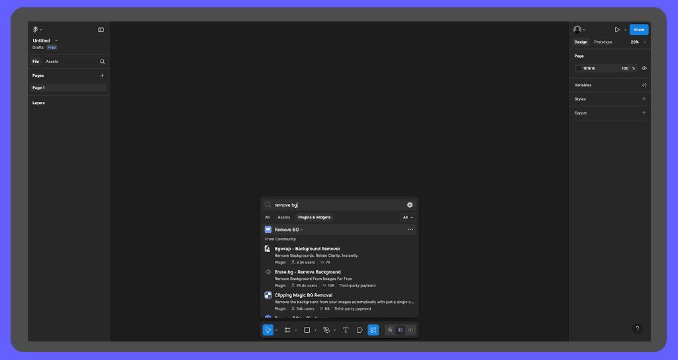The width and height of the screenshot is (678, 360).
Task: Expand the Untitled file name dropdown
Action: coord(56,40)
